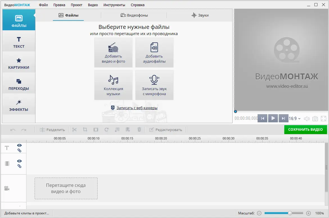Open the Справка menu
The width and height of the screenshot is (329, 218).
[x=138, y=5]
